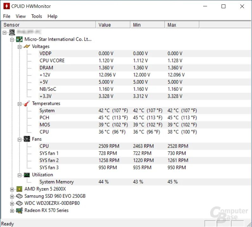Screen dimensions: 252x227
Task: Select the System Memory row
Action: (x=145, y=182)
